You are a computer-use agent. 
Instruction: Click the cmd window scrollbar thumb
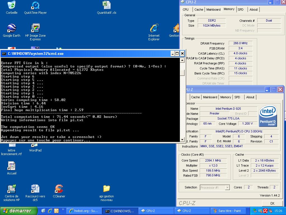[182, 73]
